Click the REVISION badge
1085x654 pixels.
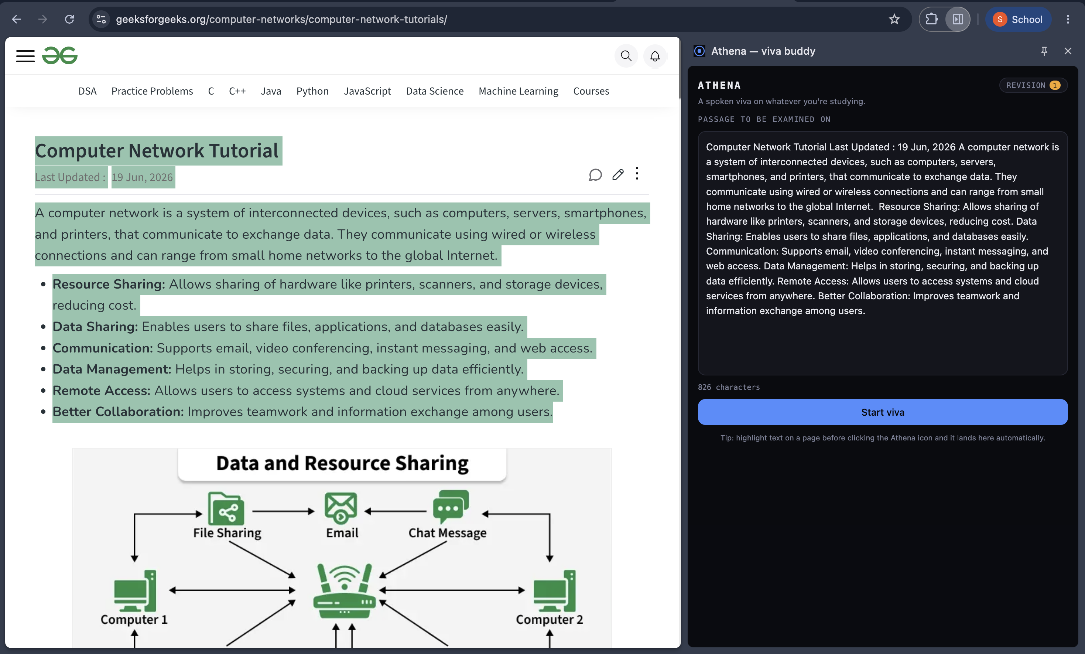tap(1033, 85)
